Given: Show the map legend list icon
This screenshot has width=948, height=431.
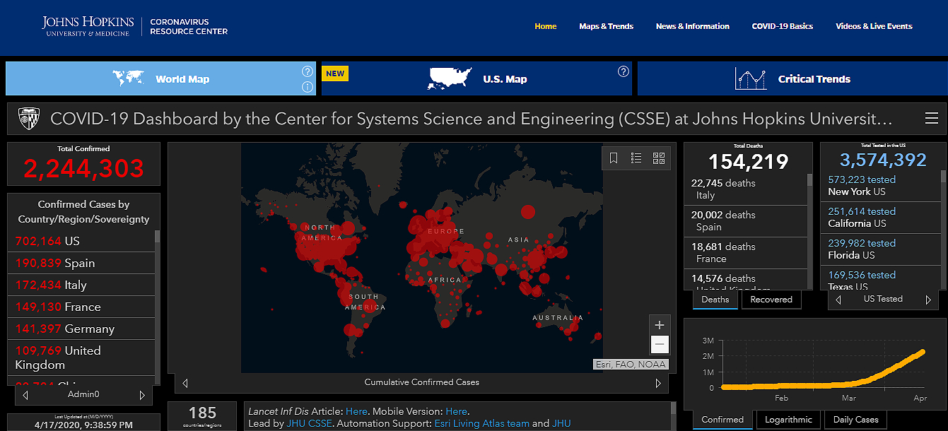Looking at the screenshot, I should 636,158.
